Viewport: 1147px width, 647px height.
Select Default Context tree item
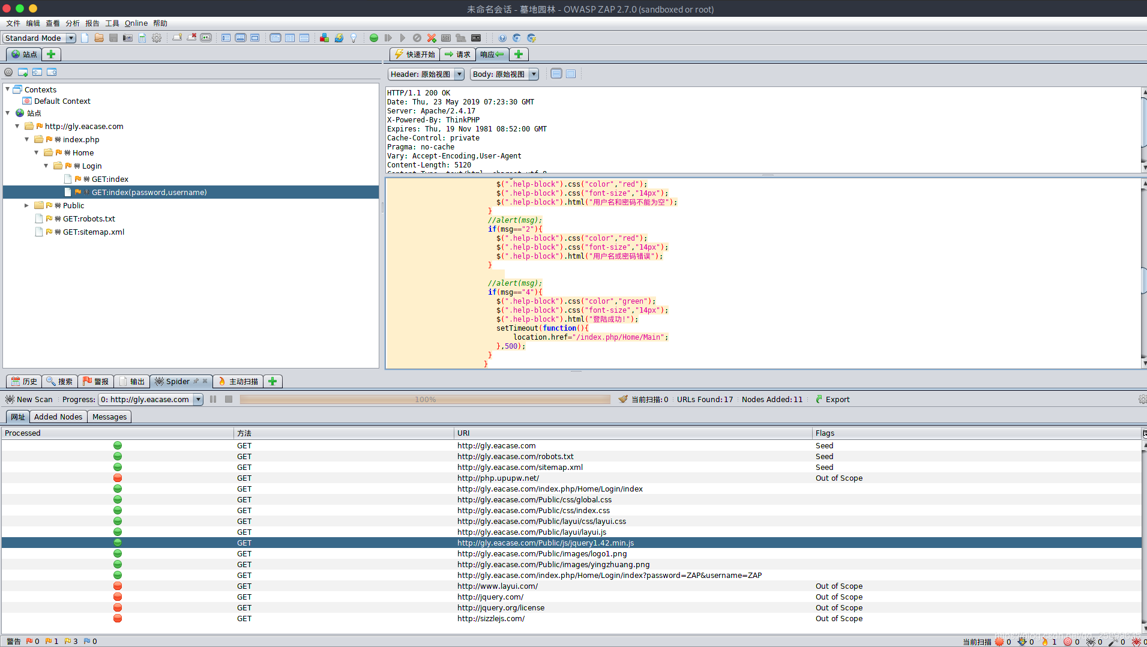point(62,101)
